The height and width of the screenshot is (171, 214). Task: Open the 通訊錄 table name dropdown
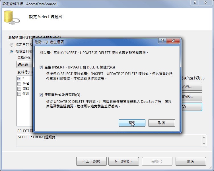(x=24, y=64)
